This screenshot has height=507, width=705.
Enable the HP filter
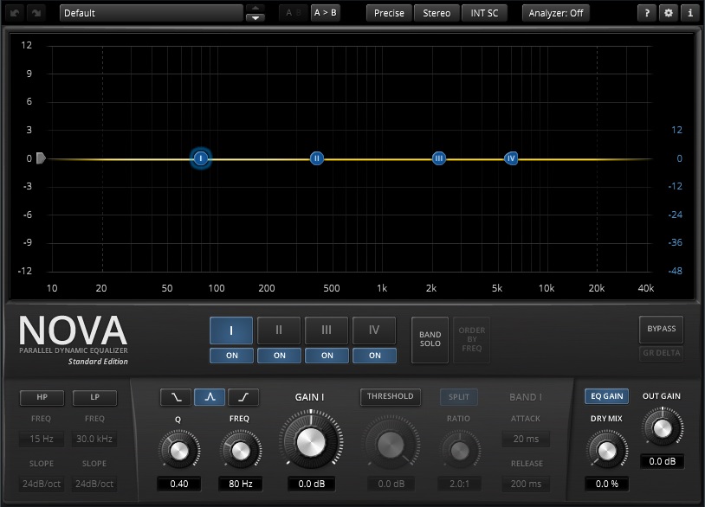point(42,397)
